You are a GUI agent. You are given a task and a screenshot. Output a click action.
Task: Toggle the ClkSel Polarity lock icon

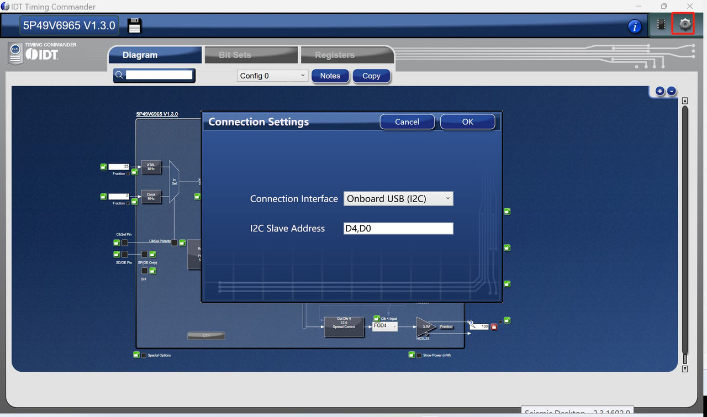182,242
